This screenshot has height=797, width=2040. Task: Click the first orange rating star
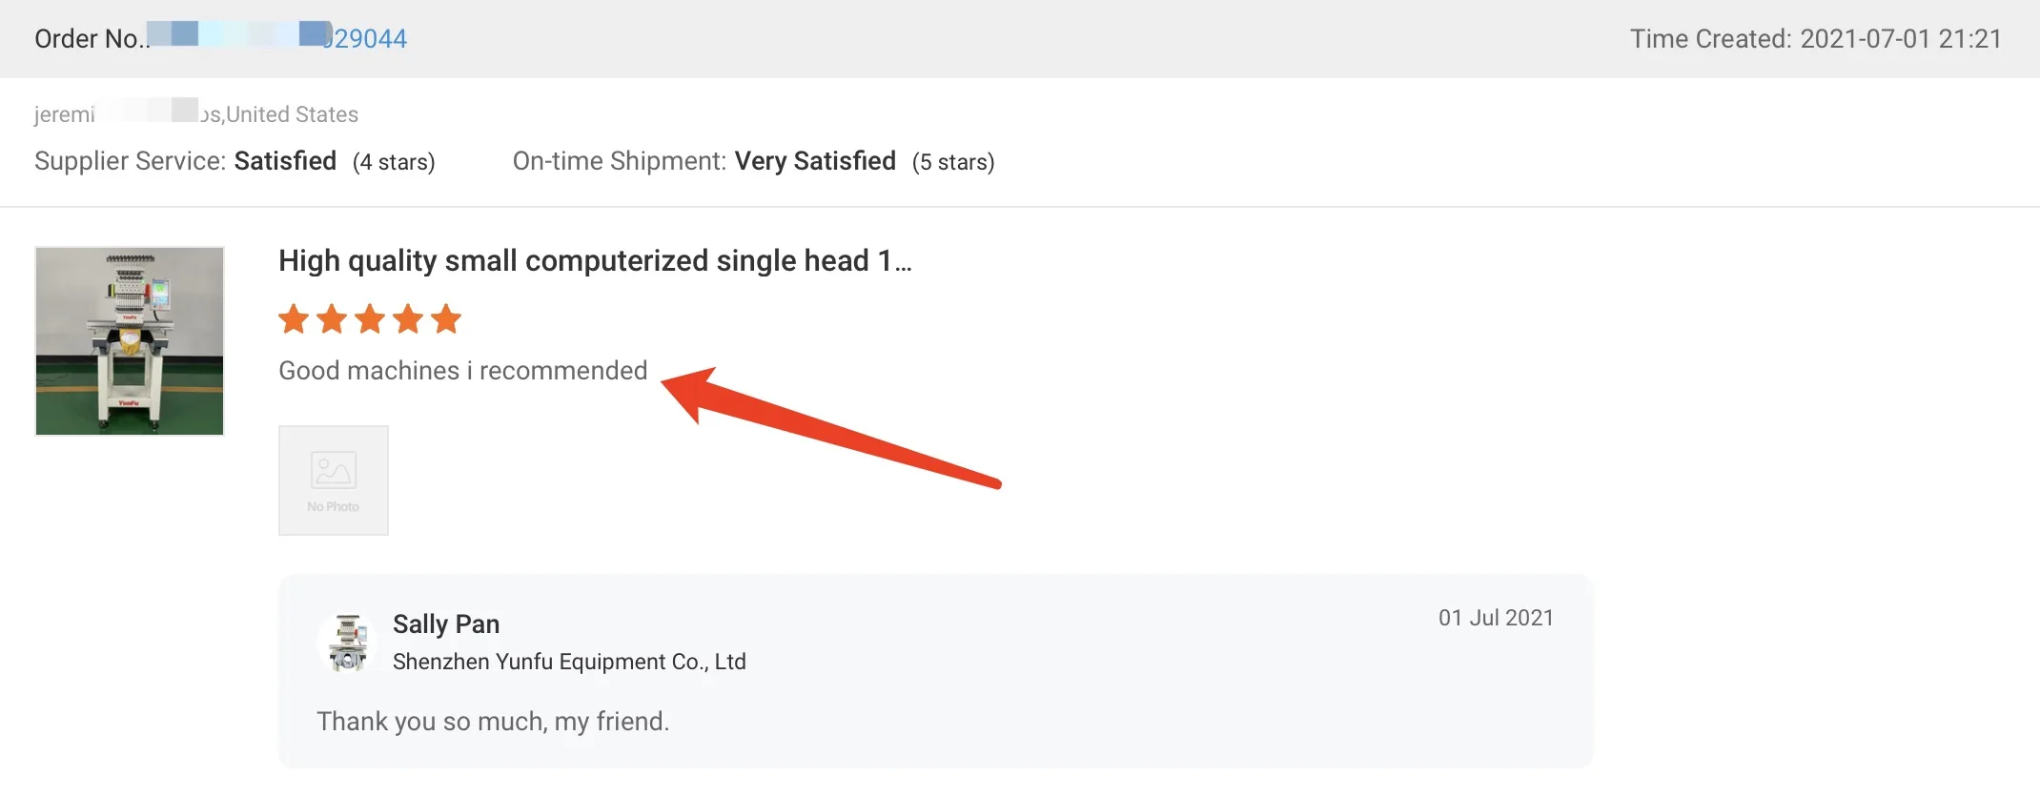[294, 319]
